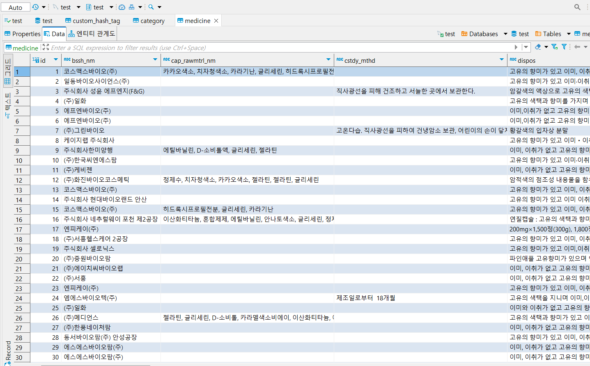Click the Tables folder breadcrumb icon
Viewport: 590px width, 366px height.
click(x=538, y=34)
